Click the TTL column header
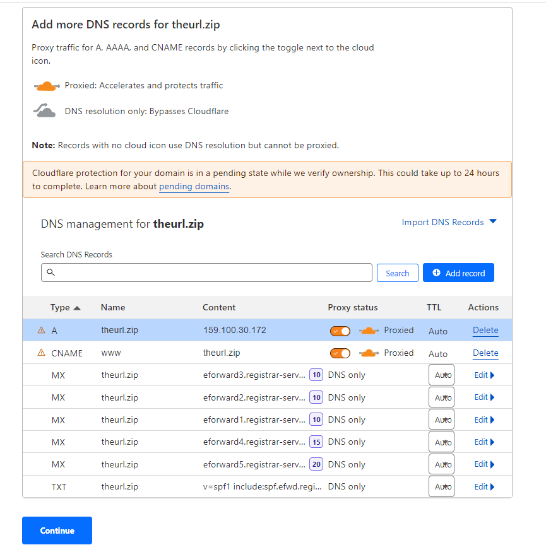The image size is (546, 557). [x=434, y=307]
